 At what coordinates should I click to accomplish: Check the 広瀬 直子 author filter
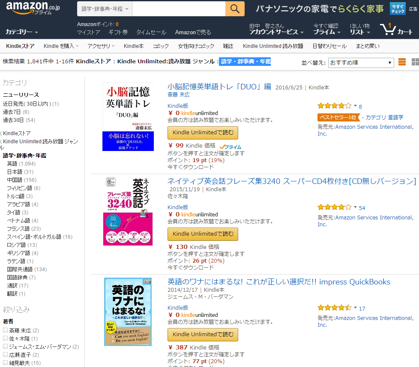tap(5, 355)
